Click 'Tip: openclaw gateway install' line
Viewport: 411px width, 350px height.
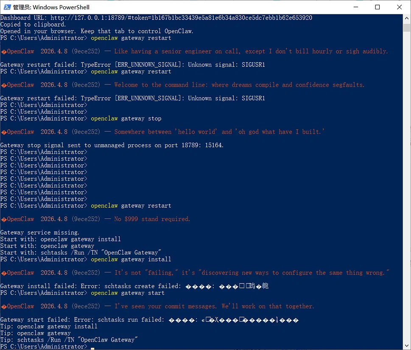[x=49, y=326]
